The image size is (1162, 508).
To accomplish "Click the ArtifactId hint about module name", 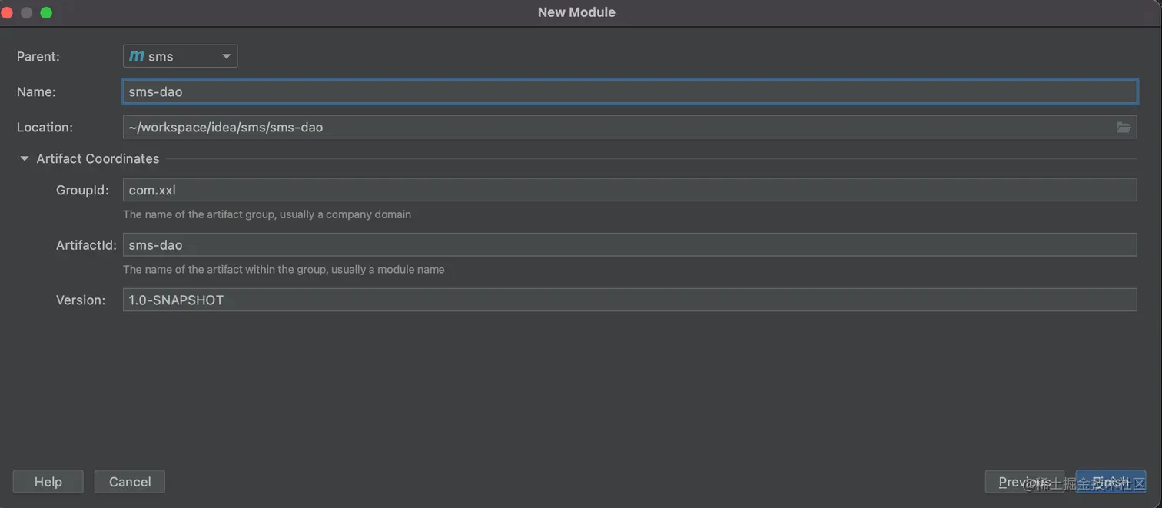I will pos(284,270).
